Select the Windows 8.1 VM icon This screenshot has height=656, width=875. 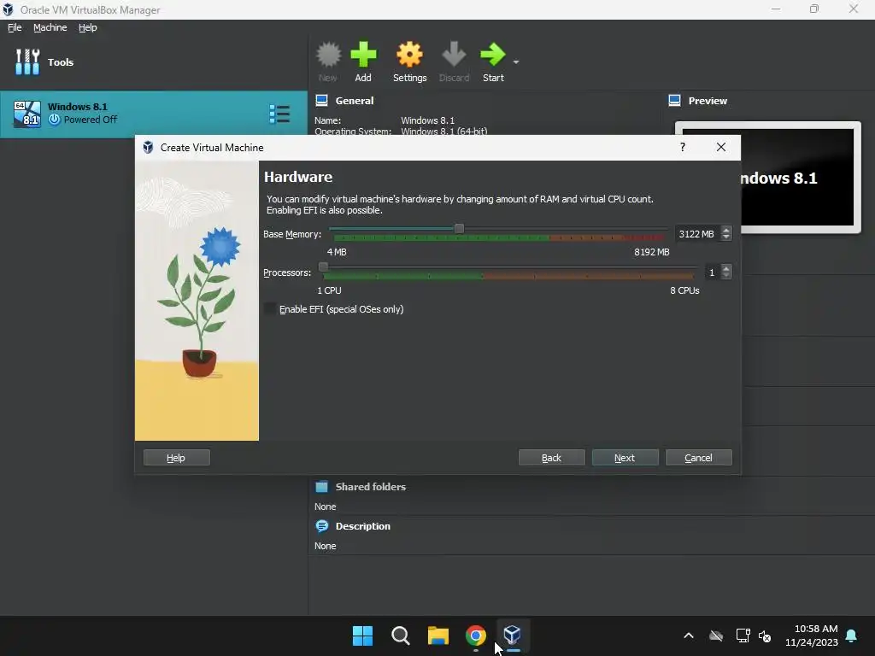click(27, 114)
